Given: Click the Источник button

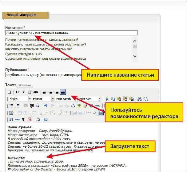Looking at the screenshot, I should [x=25, y=85].
